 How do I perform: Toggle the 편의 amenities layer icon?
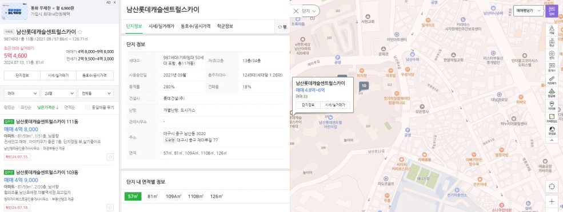point(552,55)
